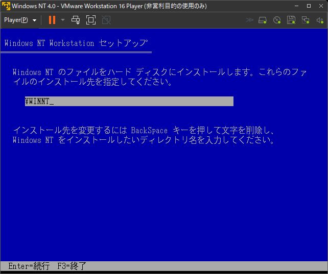
Task: Open the hard disk device icon
Action: tap(263, 20)
